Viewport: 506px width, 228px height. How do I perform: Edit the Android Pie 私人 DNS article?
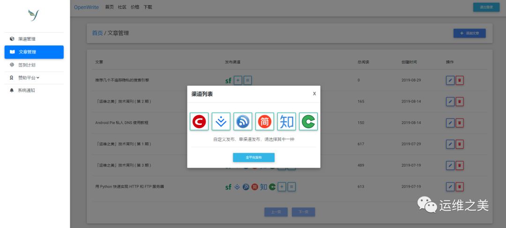[450, 123]
